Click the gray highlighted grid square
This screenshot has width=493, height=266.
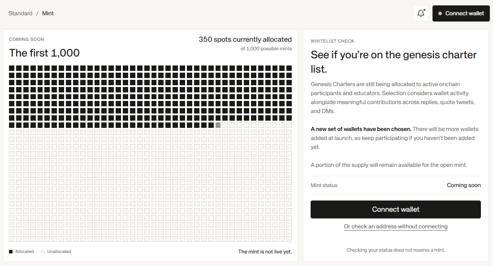click(218, 125)
